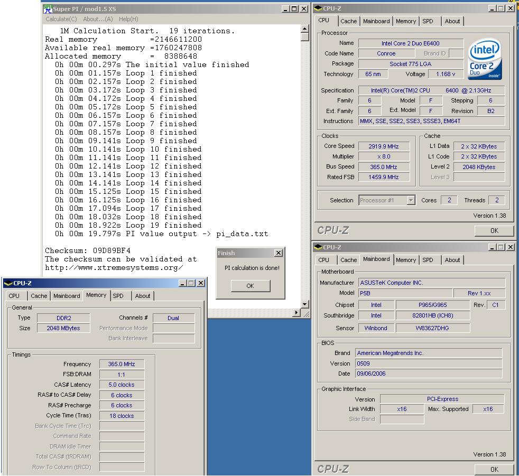This screenshot has height=476, width=519.
Task: Open SPD tab in Memory CPU-Z window
Action: coord(118,296)
